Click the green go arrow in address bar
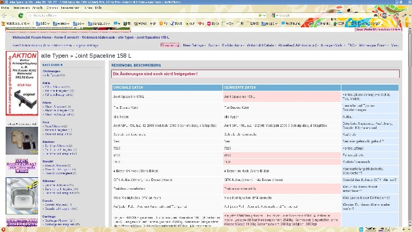This screenshot has height=232, width=412. point(260,15)
